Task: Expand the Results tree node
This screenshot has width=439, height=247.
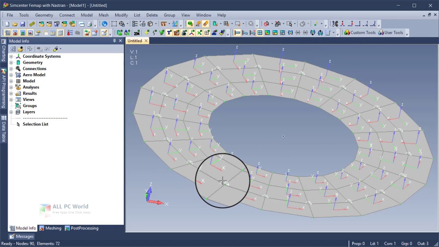Action: [x=11, y=93]
